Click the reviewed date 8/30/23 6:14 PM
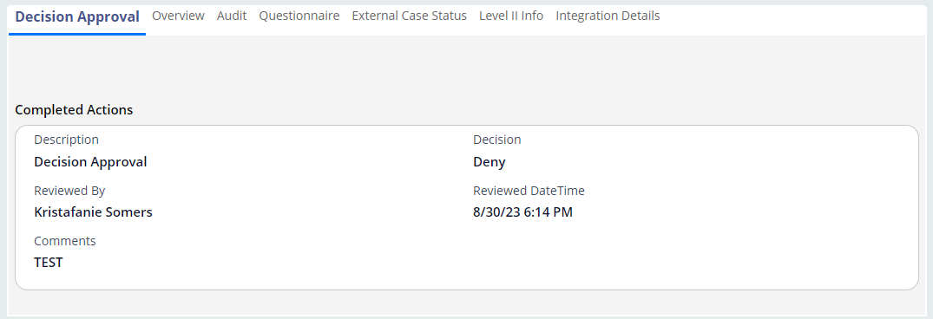Screen dimensions: 933x319 [x=522, y=212]
